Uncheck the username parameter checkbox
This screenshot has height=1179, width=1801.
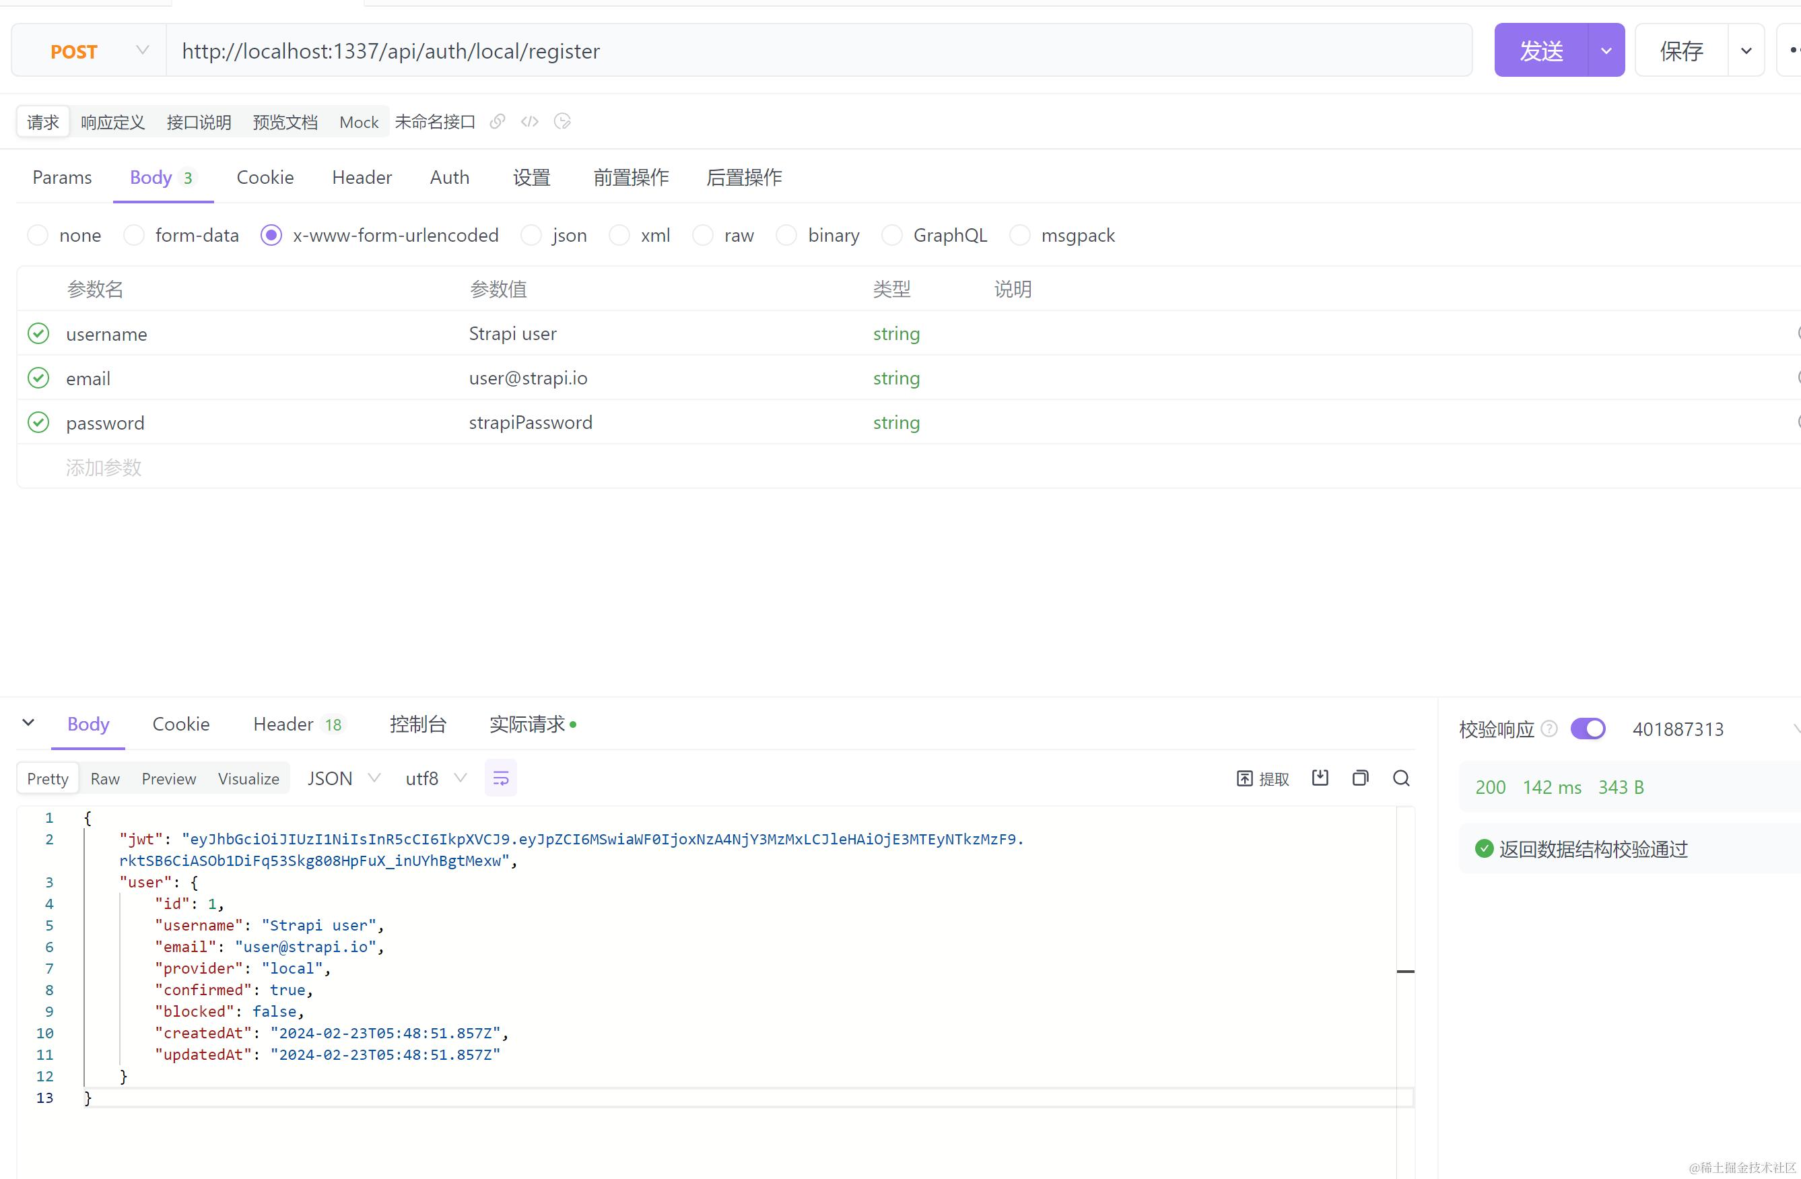click(38, 334)
